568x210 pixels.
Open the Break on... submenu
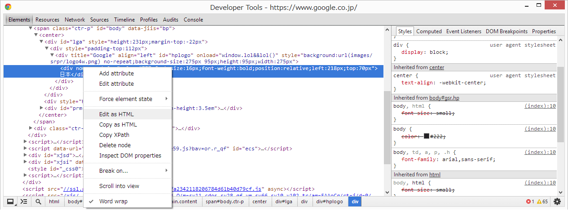[x=128, y=171]
